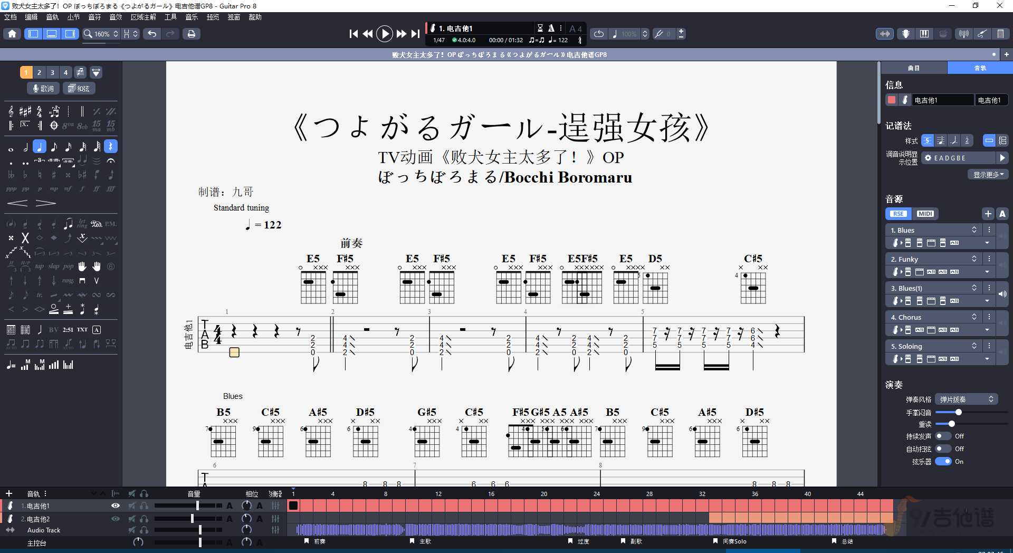Image resolution: width=1013 pixels, height=553 pixels.
Task: Open the 2. Funky sound selector
Action: coord(934,259)
